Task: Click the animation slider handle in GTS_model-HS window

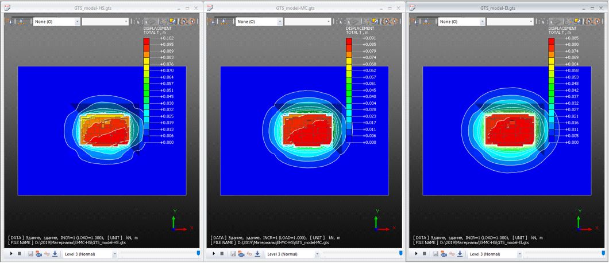Action: pos(199,253)
